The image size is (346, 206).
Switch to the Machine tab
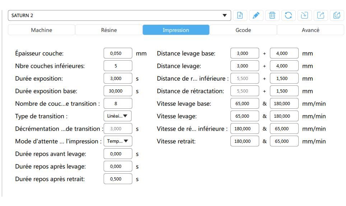pos(42,30)
